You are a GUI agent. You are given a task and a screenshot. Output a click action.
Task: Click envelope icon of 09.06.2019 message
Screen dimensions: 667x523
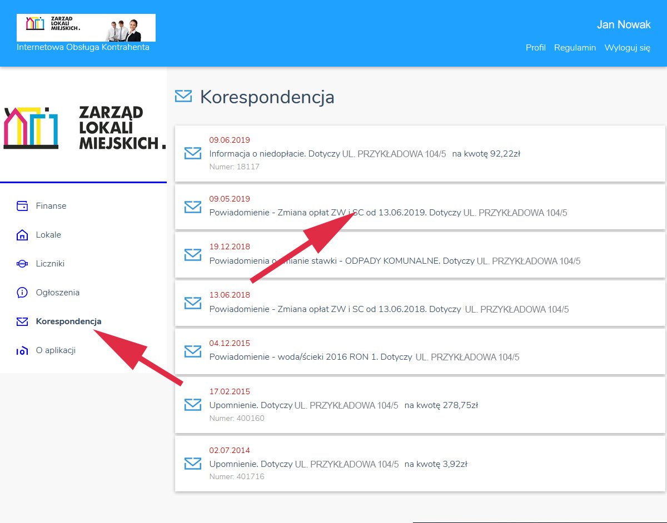(x=193, y=153)
